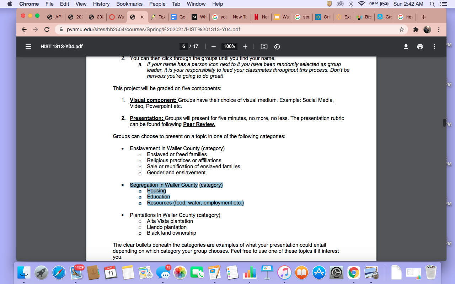
Task: Reload the current page
Action: pos(47,29)
